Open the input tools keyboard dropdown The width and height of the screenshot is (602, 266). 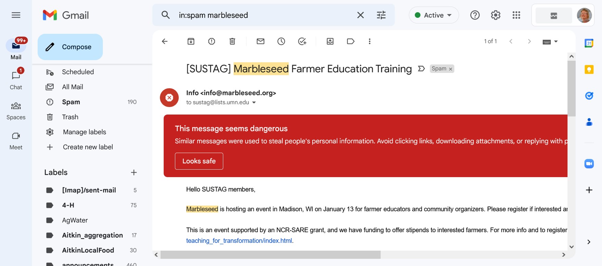(550, 42)
